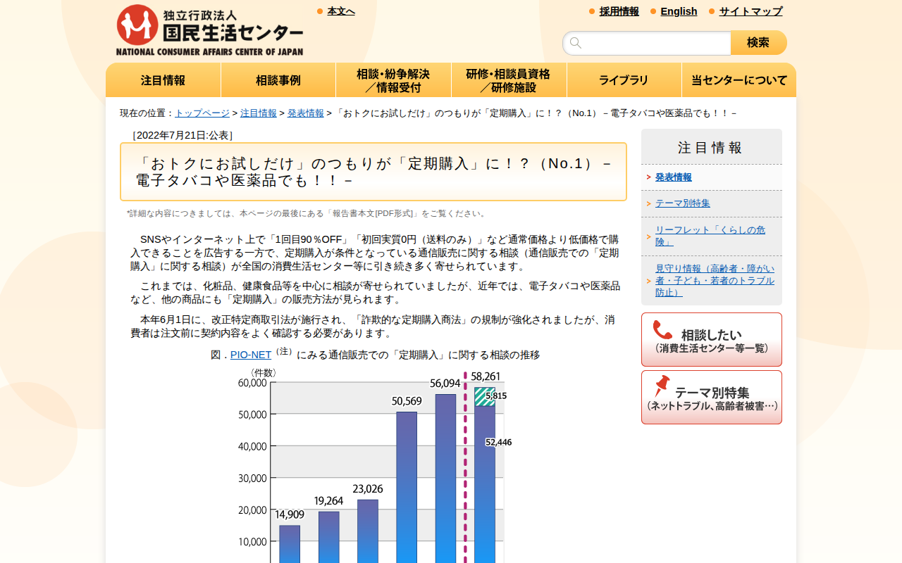Open the 研修・相談員資格／研修施設 section

pos(509,80)
